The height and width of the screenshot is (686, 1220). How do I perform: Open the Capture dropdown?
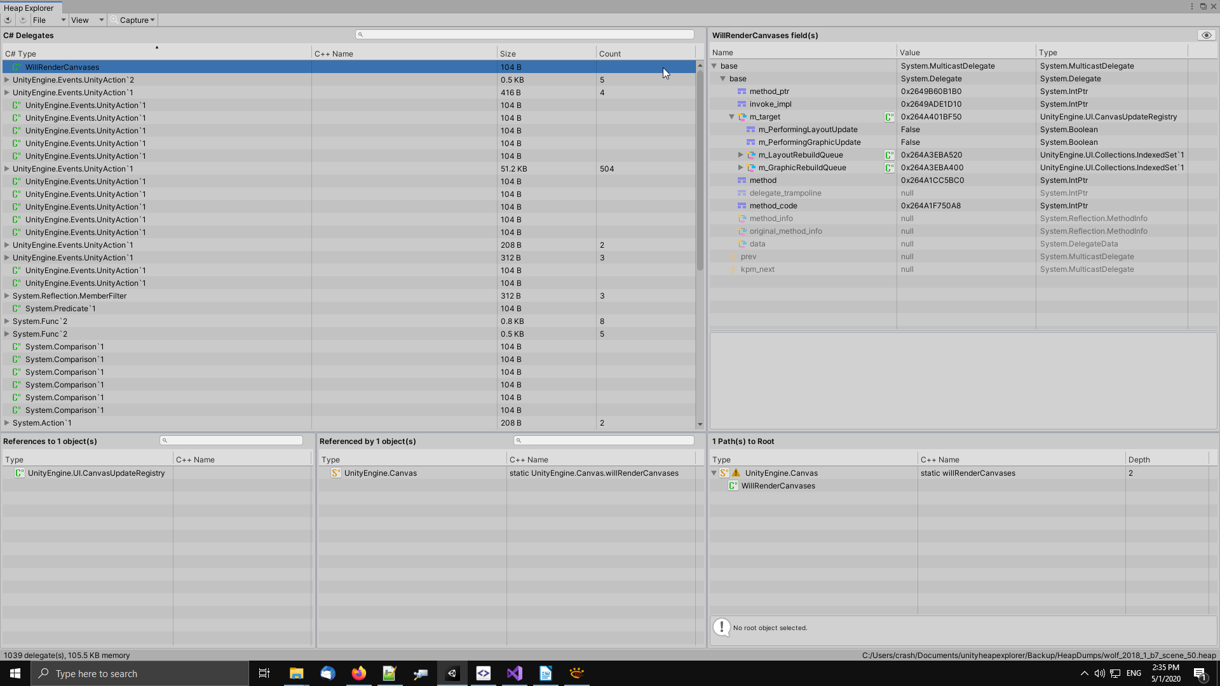133,20
